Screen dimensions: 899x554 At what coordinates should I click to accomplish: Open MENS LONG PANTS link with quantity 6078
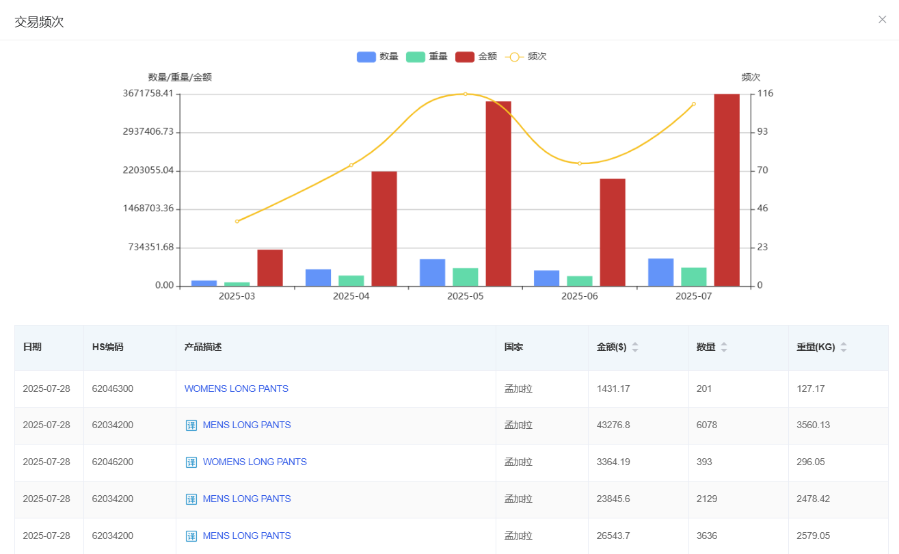(247, 425)
